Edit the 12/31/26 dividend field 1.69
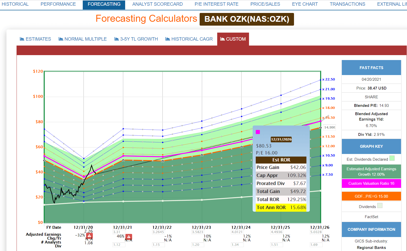407x251 pixels. (x=316, y=245)
